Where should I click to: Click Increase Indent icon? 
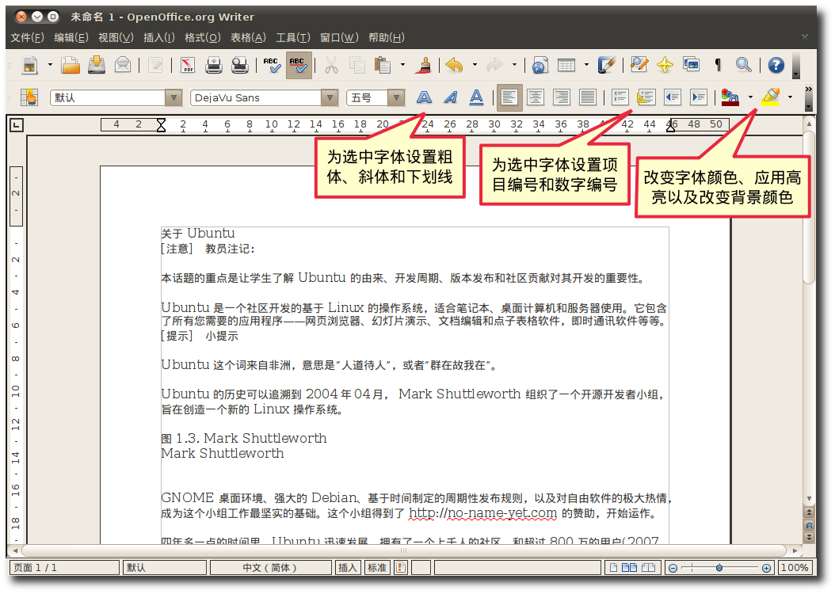pyautogui.click(x=698, y=97)
